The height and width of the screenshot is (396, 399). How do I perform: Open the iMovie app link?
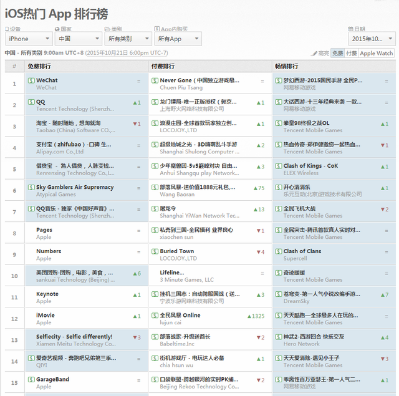pyautogui.click(x=46, y=316)
